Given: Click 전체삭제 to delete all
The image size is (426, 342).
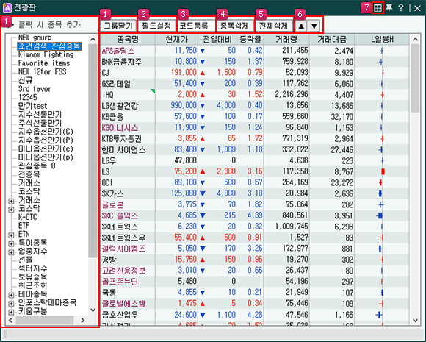Looking at the screenshot, I should pyautogui.click(x=273, y=26).
